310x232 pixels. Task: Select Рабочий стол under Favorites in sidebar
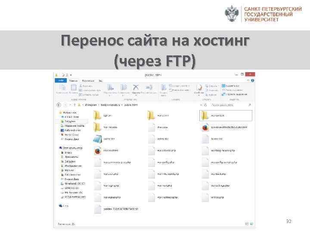(71, 130)
